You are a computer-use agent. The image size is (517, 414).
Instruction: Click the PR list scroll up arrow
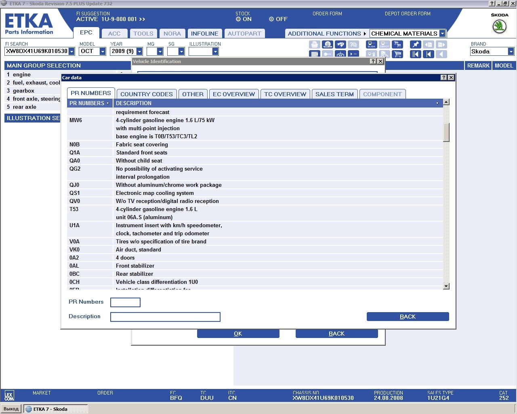446,102
